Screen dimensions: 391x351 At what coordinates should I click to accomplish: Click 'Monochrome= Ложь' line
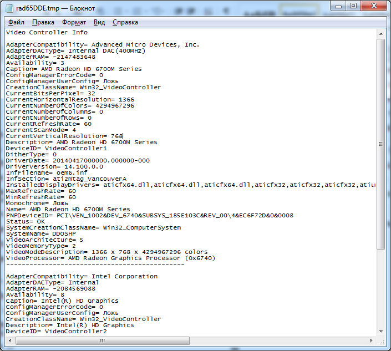coord(37,204)
